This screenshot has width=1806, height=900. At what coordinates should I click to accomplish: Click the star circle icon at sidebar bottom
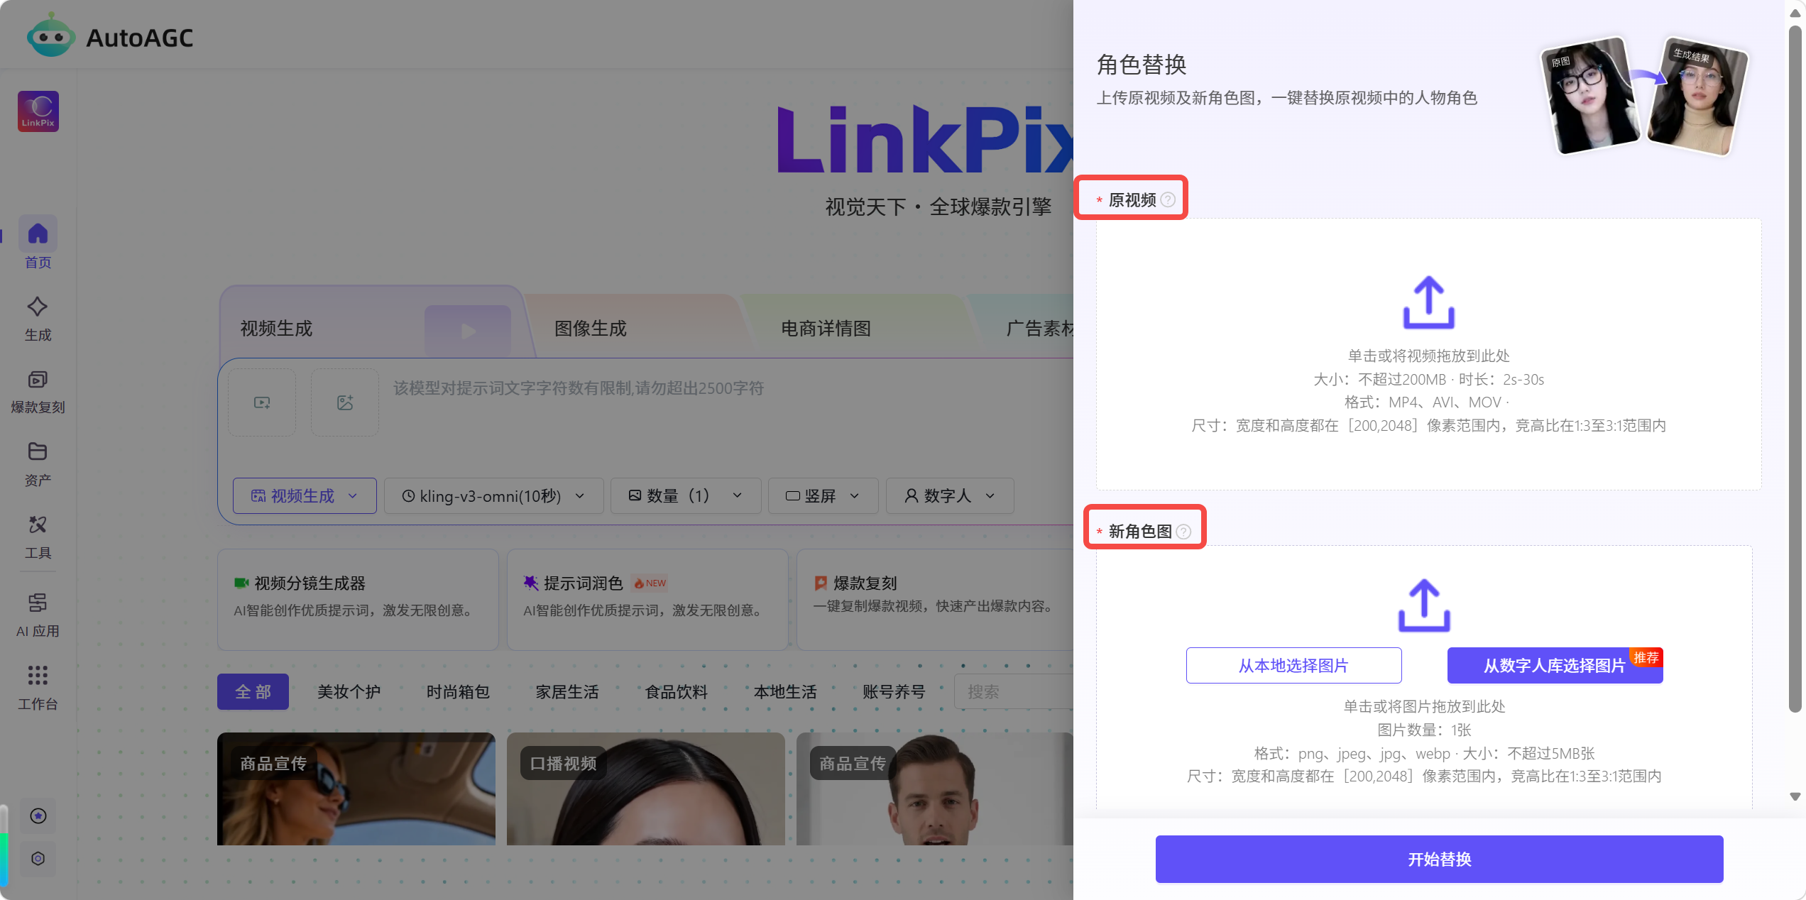tap(38, 816)
